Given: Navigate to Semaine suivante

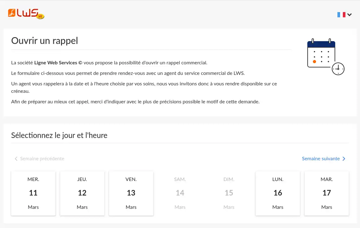Looking at the screenshot, I should pos(321,158).
